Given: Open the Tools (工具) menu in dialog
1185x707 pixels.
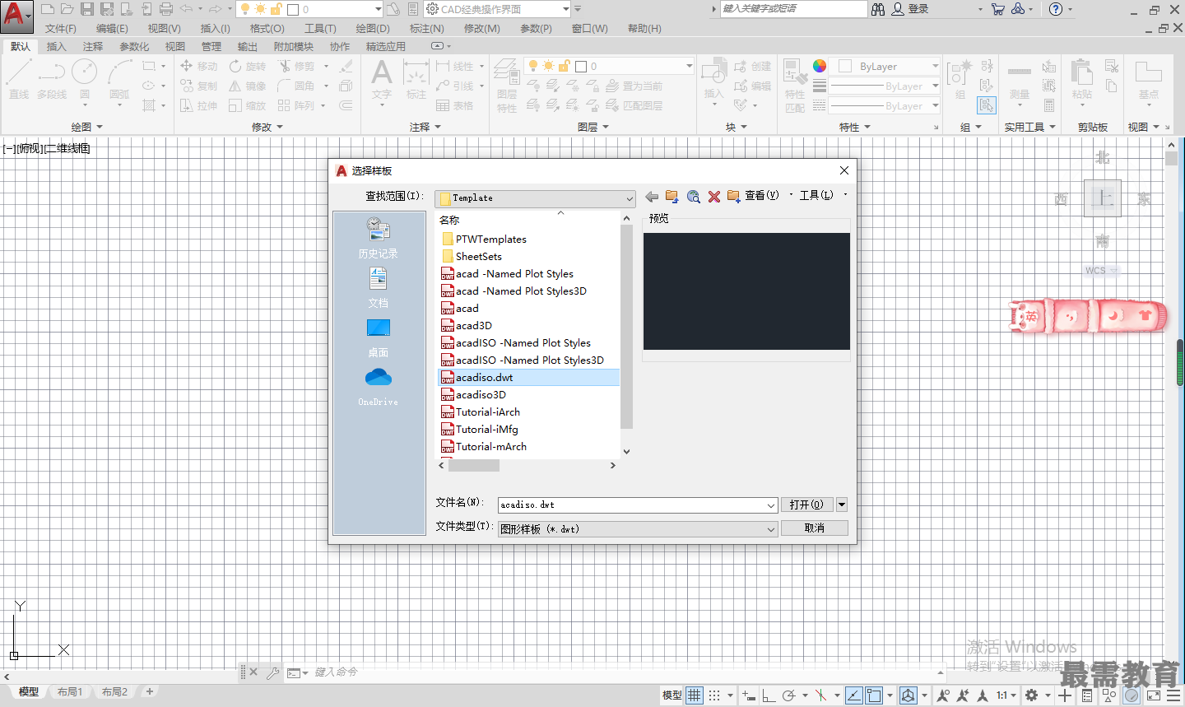Looking at the screenshot, I should tap(816, 195).
